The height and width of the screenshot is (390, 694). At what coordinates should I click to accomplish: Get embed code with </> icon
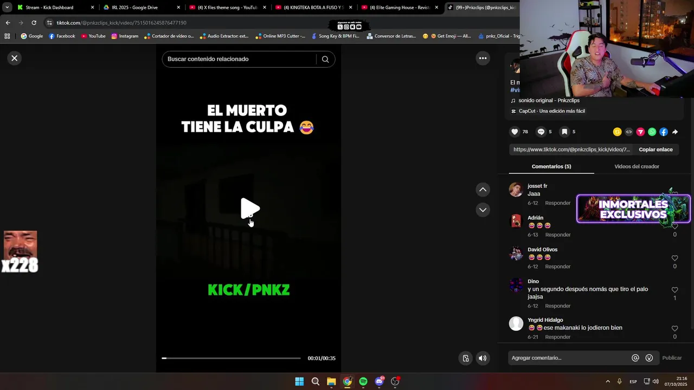click(x=629, y=132)
